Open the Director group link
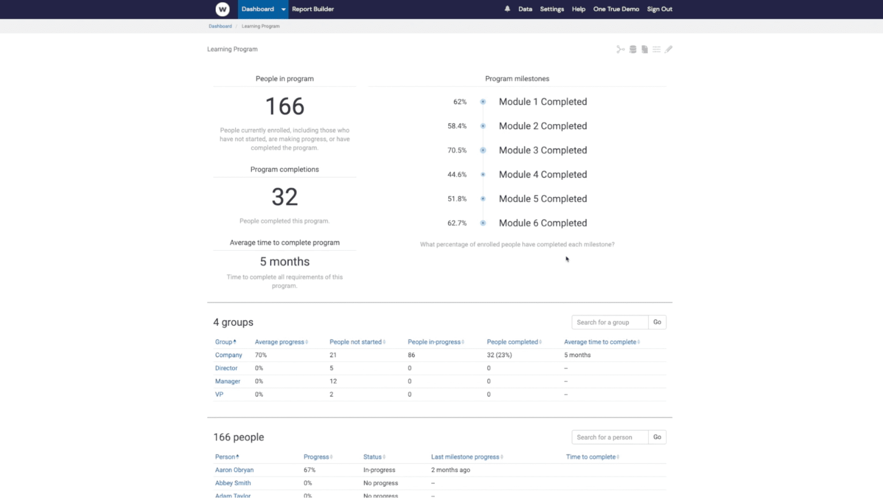 point(226,368)
